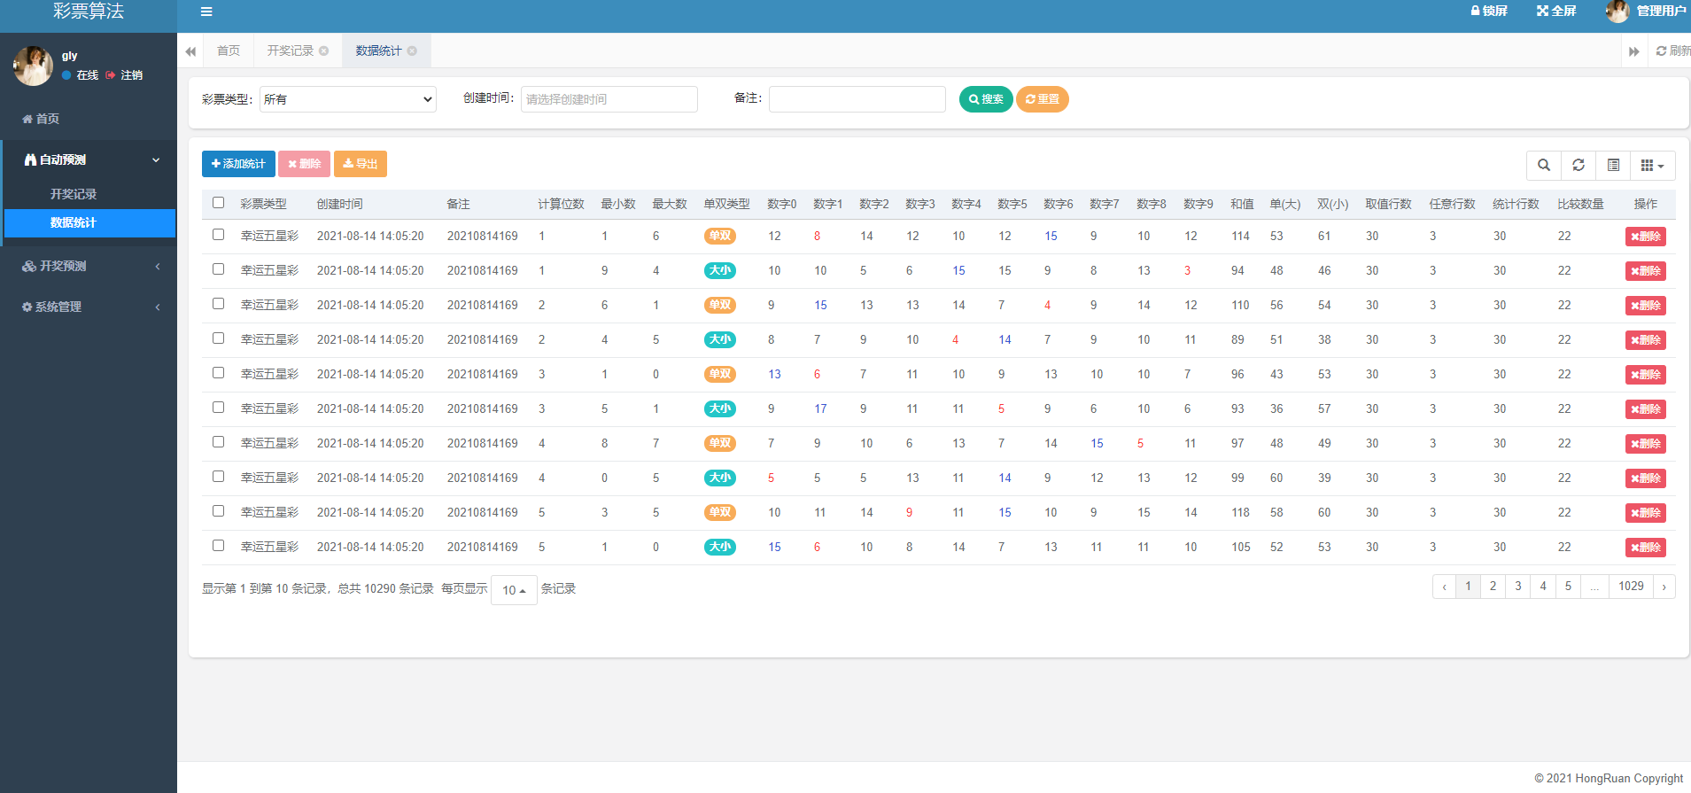Delete the row with 和值 97

(x=1646, y=444)
